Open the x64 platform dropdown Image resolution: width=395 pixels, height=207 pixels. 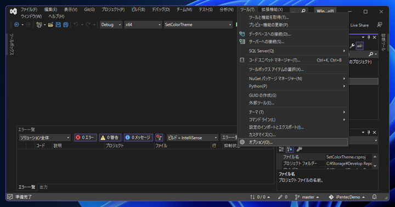[x=143, y=25]
